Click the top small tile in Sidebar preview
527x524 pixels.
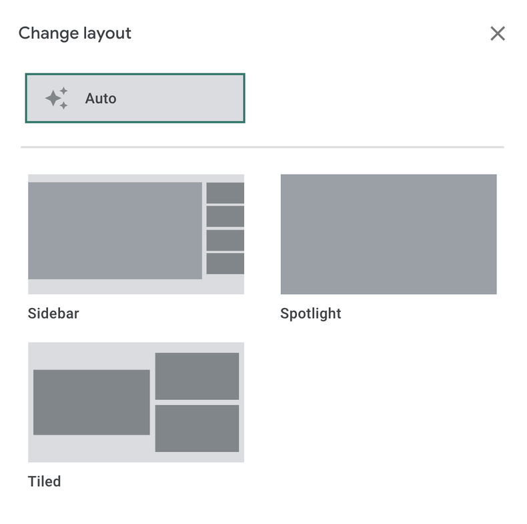coord(225,193)
